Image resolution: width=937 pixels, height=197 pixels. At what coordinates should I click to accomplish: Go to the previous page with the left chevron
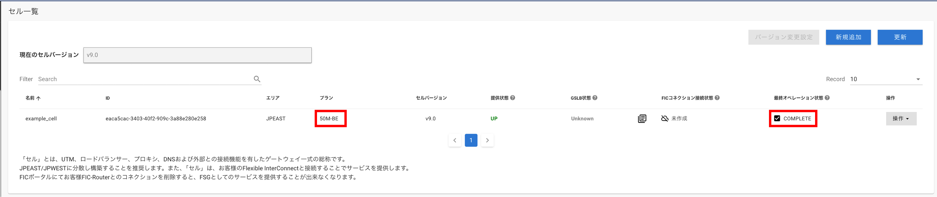[x=455, y=140]
